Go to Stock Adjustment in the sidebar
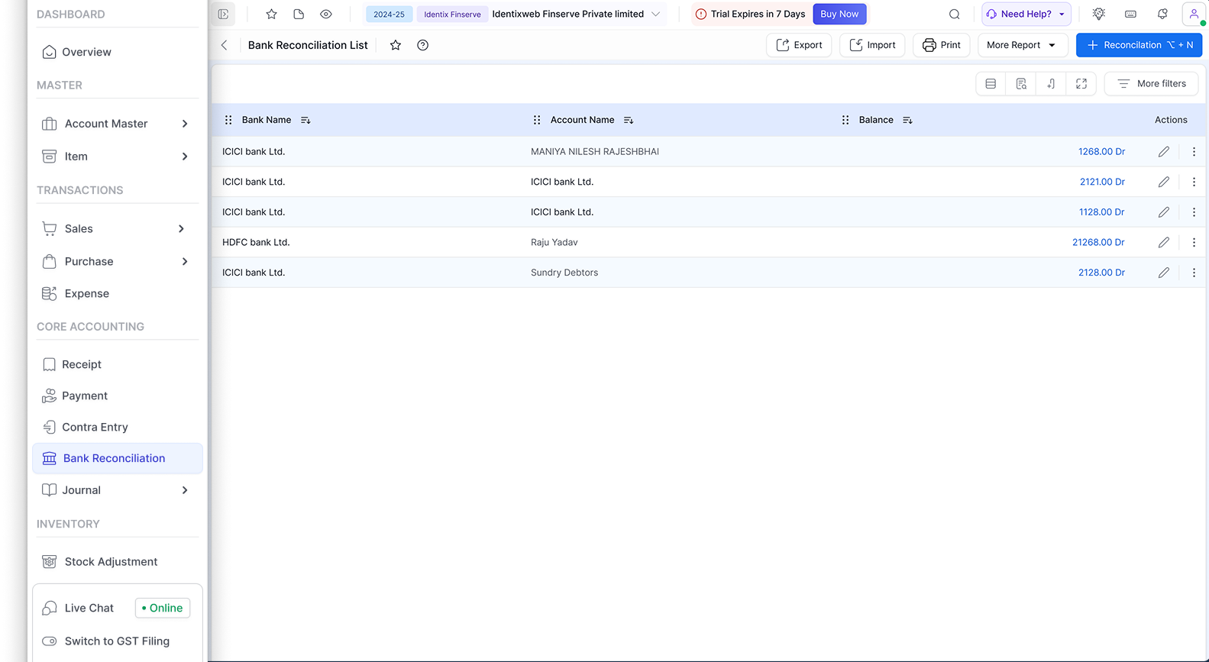This screenshot has height=662, width=1209. click(111, 561)
